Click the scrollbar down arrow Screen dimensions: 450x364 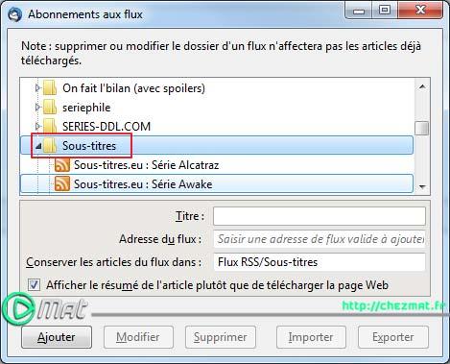422,186
